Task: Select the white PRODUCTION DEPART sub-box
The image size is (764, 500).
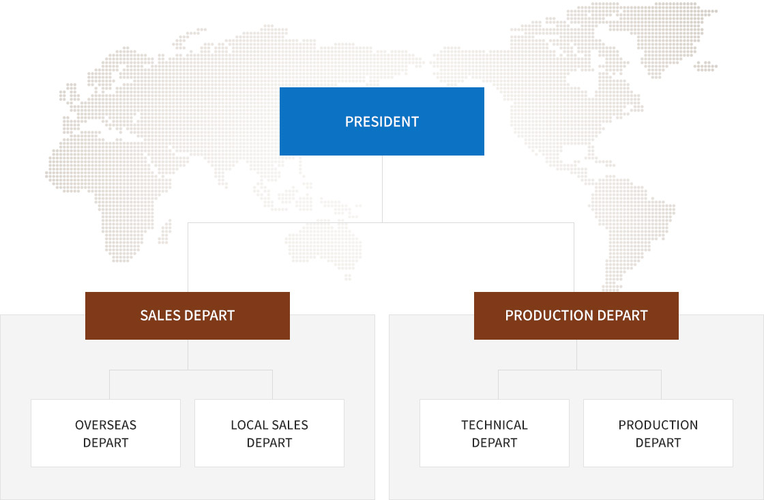Action: point(658,433)
